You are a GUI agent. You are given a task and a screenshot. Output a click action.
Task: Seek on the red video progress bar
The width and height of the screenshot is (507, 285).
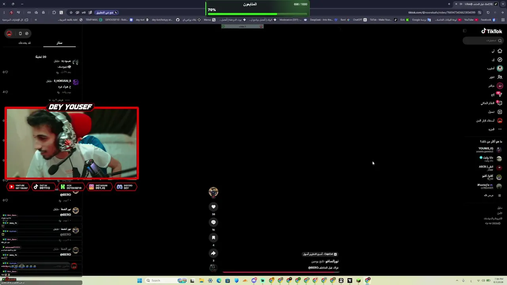(x=281, y=272)
